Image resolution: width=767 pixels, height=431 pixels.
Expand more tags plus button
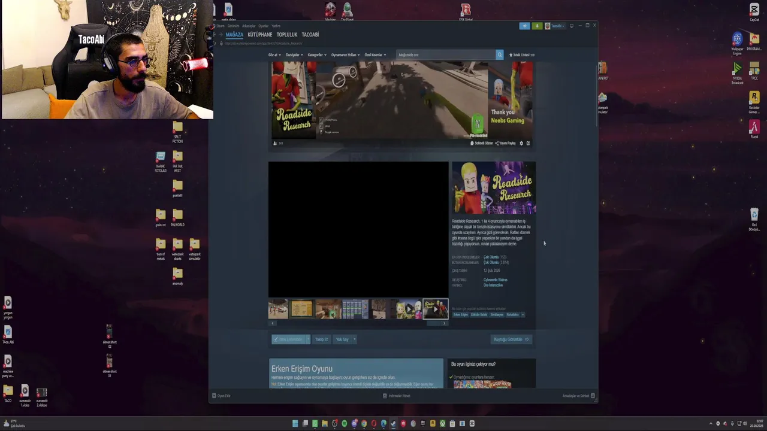pyautogui.click(x=523, y=315)
